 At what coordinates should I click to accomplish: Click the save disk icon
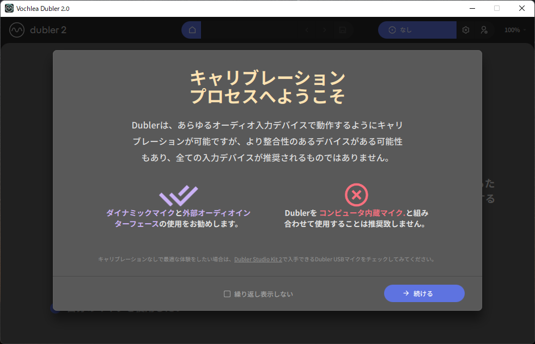[343, 30]
